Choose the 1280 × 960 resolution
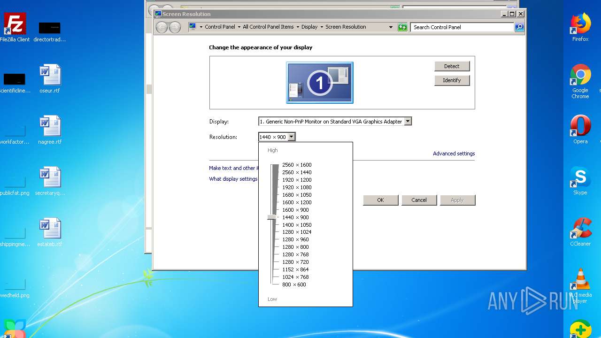 point(295,239)
